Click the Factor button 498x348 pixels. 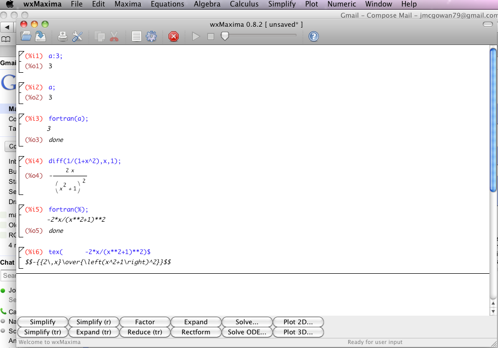(145, 322)
